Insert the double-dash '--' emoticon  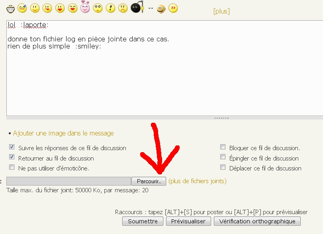point(151,9)
